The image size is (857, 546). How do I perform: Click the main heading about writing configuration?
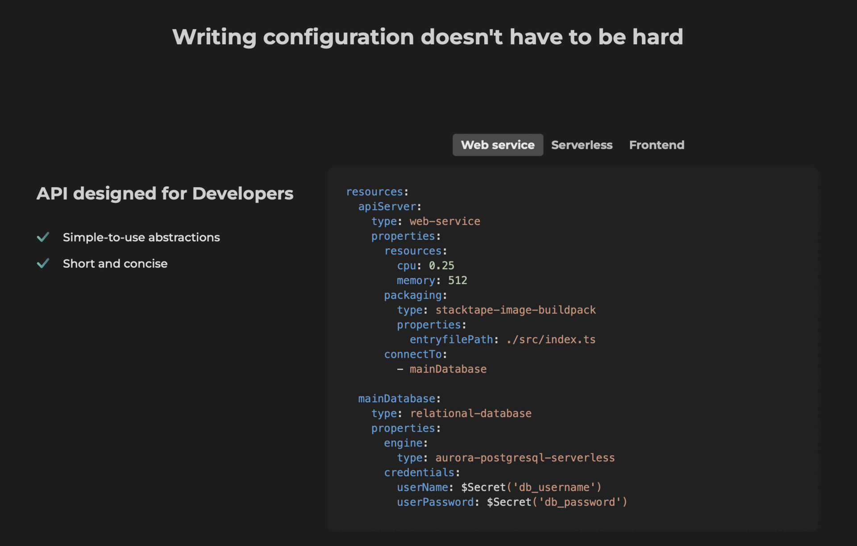[x=428, y=37]
